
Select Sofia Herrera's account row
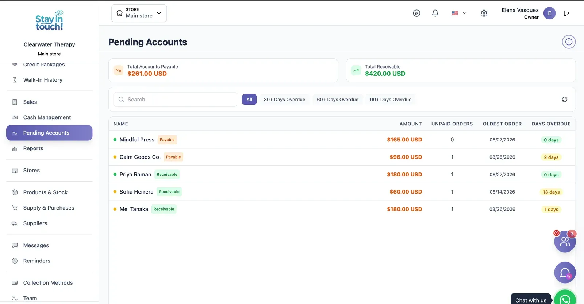(x=342, y=192)
